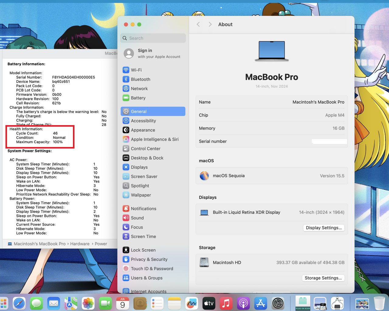Click the Name row in About

[x=272, y=102]
